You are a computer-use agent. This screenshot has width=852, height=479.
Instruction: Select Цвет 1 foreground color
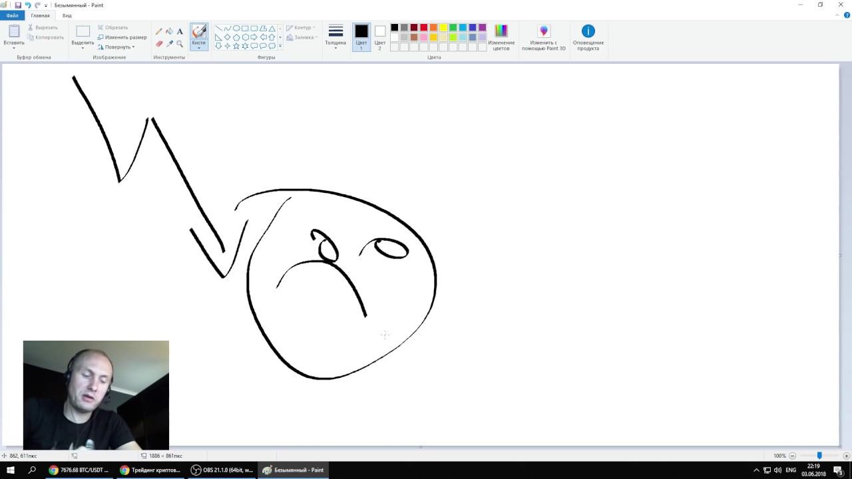point(361,37)
